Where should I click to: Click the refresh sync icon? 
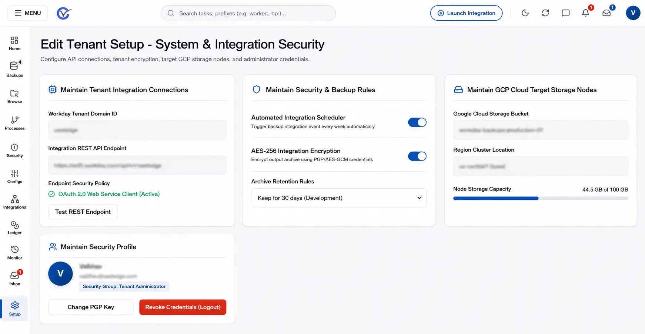point(545,13)
